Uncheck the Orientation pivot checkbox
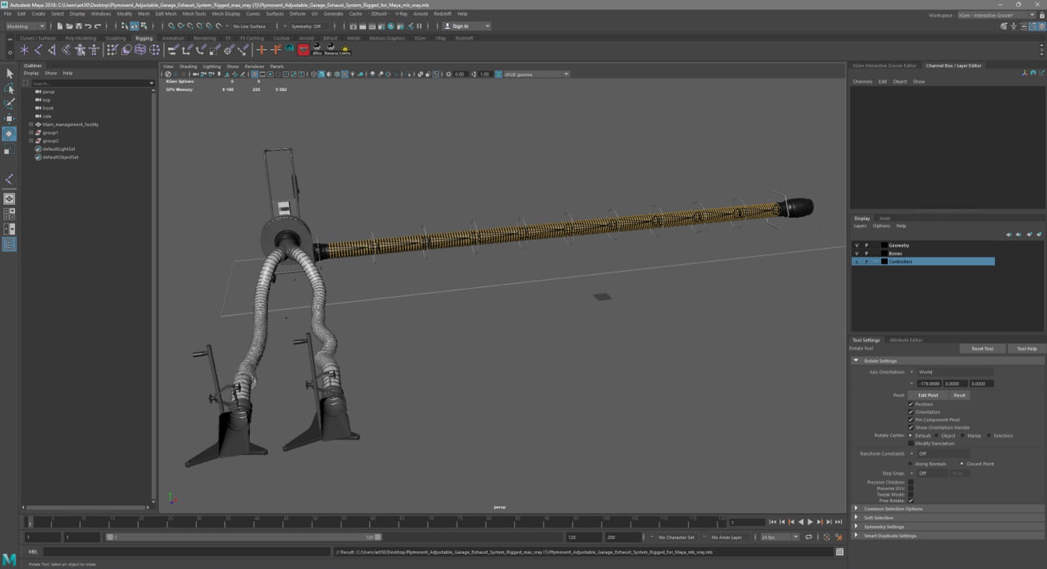 tap(911, 412)
